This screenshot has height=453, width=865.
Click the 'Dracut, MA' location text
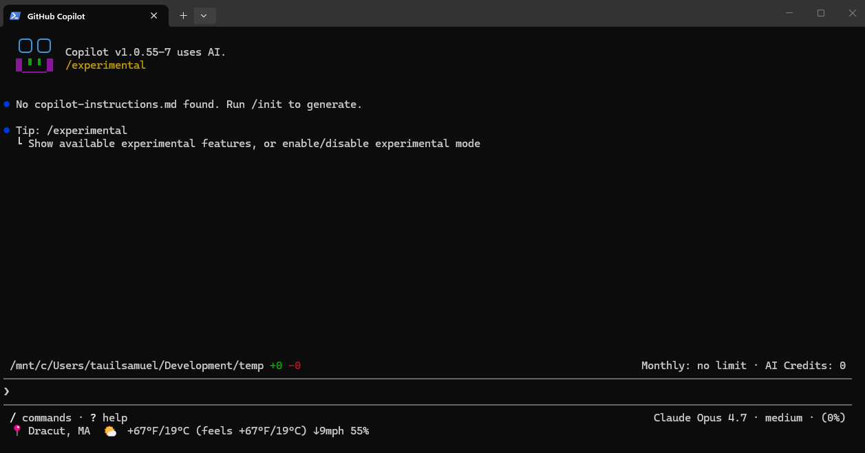59,431
